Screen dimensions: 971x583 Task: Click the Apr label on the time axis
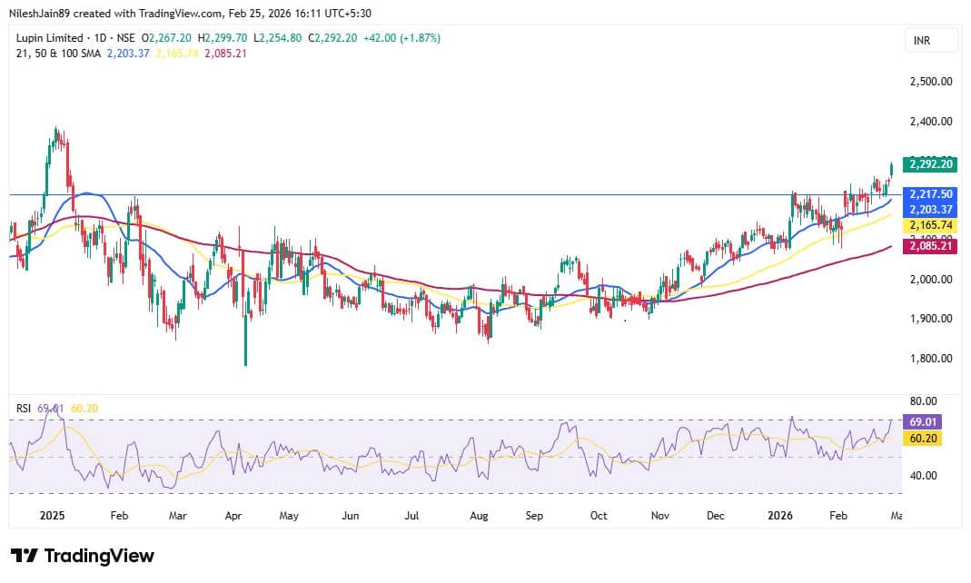233,516
